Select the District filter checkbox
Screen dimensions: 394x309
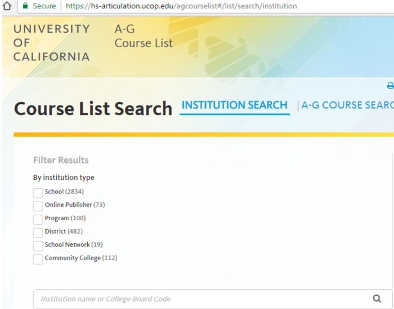pyautogui.click(x=38, y=233)
